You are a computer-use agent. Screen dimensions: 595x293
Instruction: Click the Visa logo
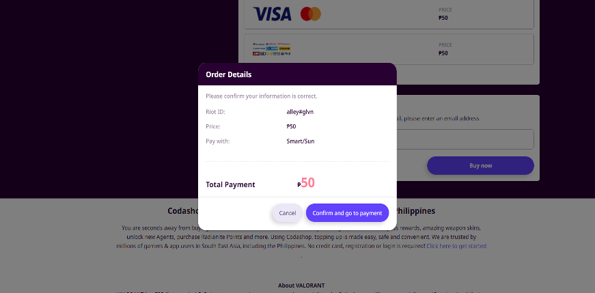pyautogui.click(x=272, y=14)
